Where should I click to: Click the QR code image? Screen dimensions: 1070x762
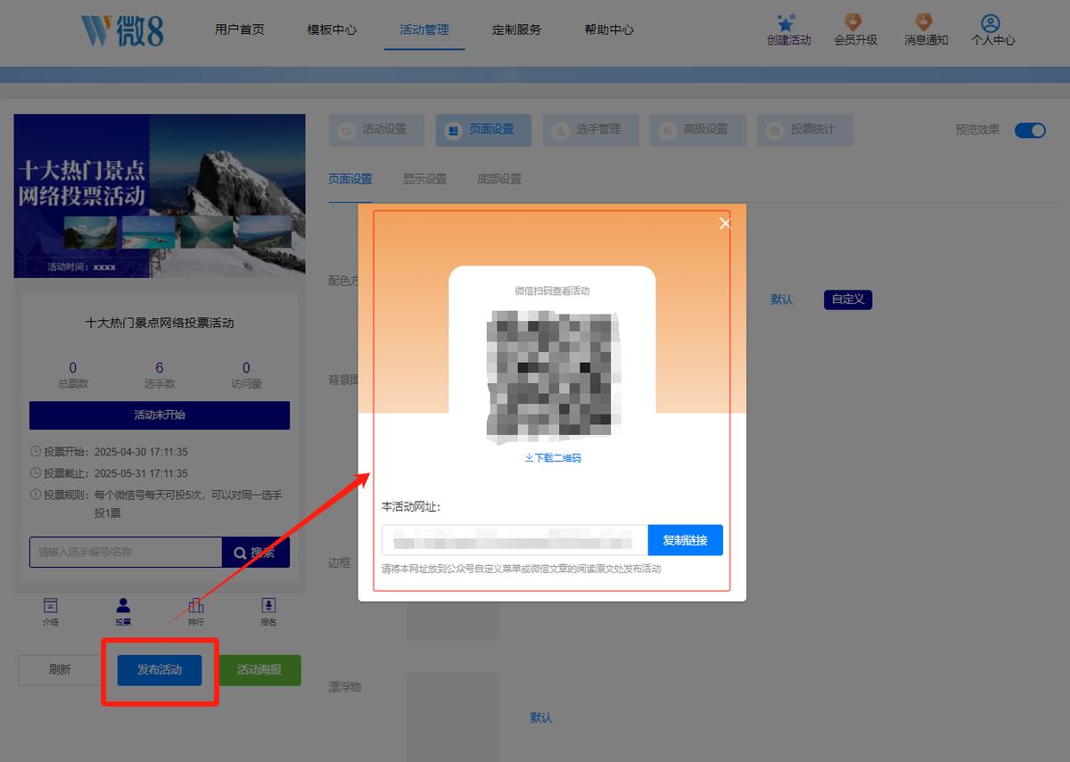coord(552,376)
